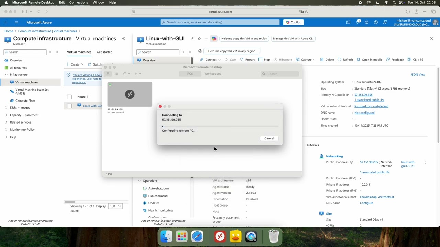The image size is (440, 247).
Task: Open Cyberduck duck icon in Dock
Action: click(235, 236)
